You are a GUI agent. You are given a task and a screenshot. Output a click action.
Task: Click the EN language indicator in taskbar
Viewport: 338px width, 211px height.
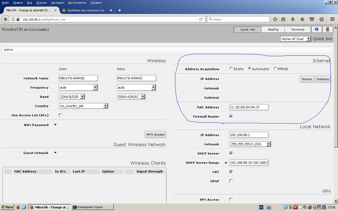tap(261, 207)
